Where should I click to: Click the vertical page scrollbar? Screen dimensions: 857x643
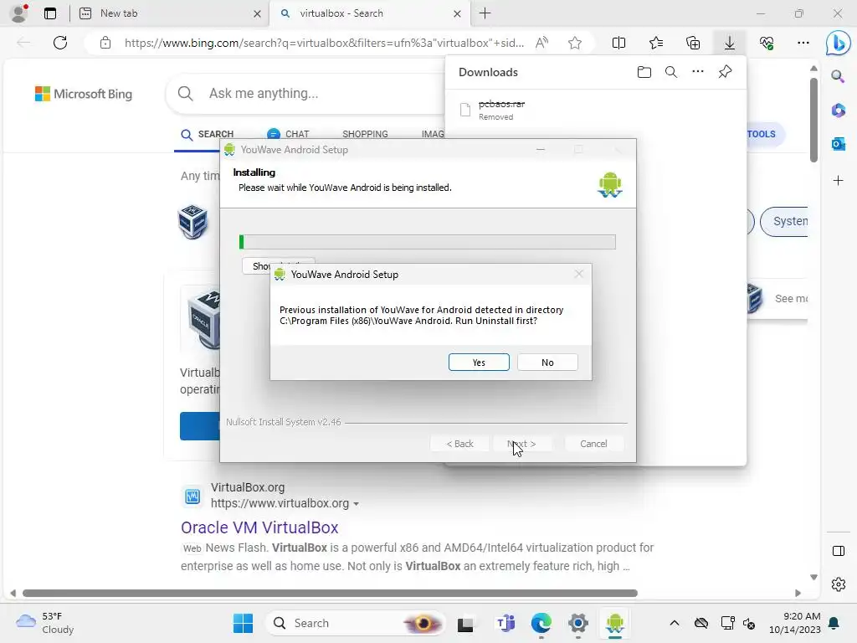click(813, 121)
